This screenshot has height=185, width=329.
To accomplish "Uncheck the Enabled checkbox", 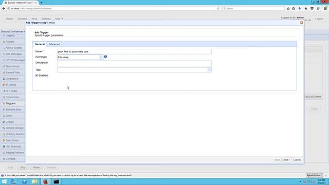I will [x=36, y=76].
